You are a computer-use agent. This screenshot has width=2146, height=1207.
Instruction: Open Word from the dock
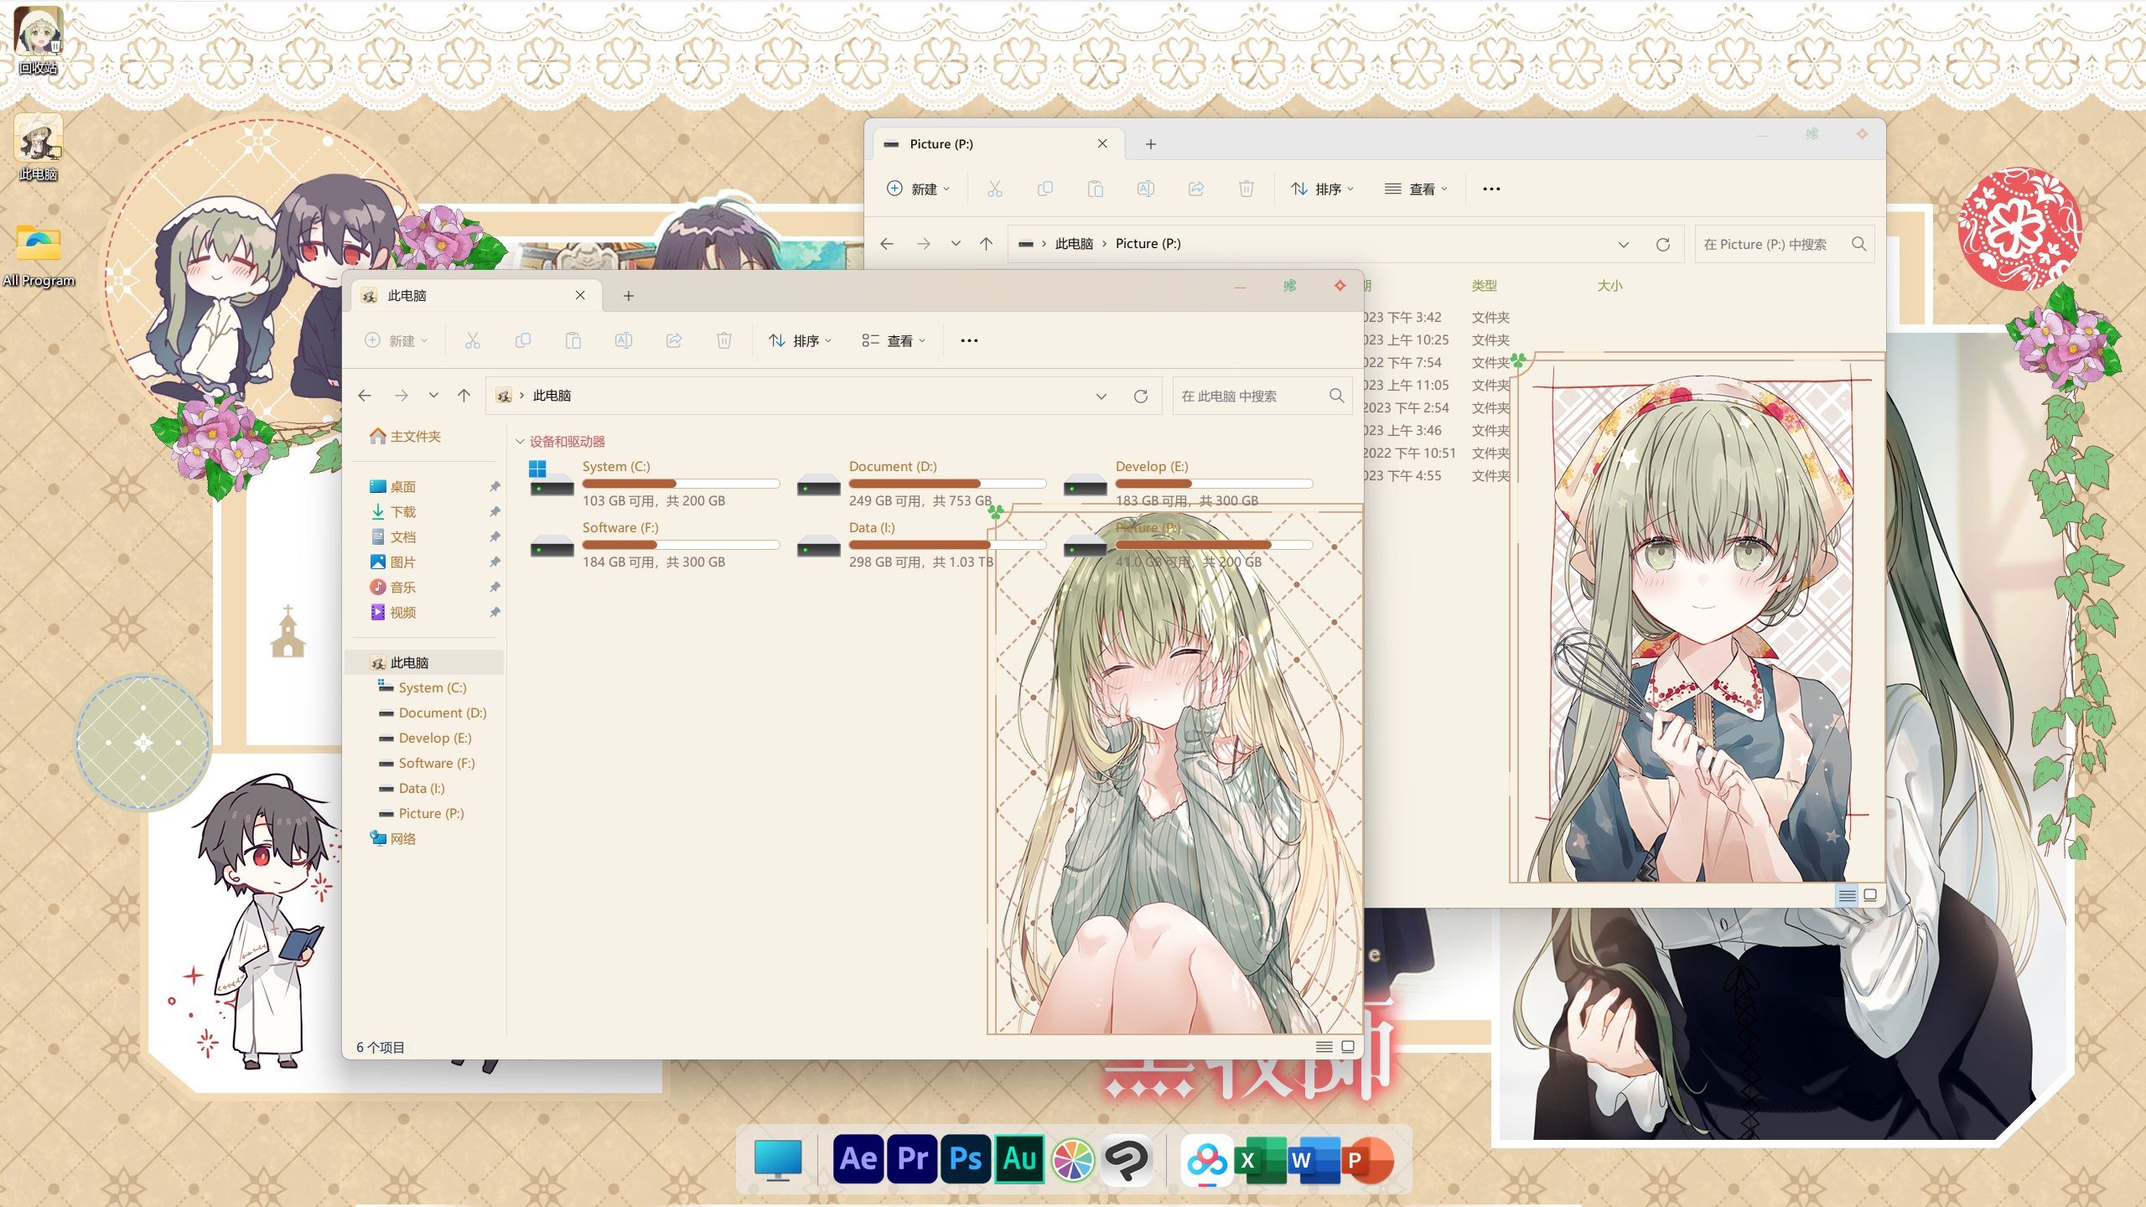1313,1161
